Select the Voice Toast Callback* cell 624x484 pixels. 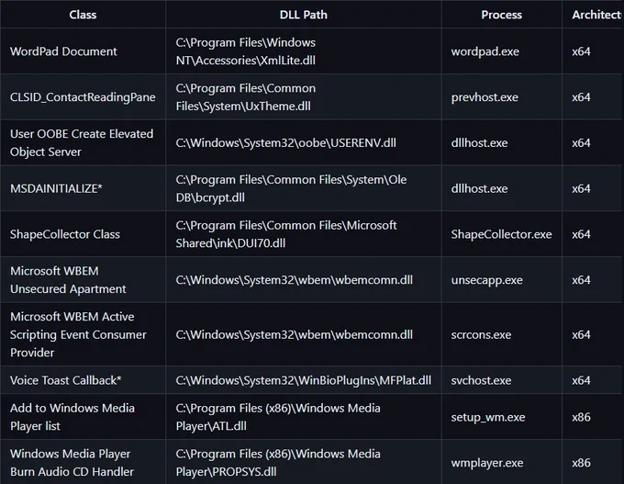(x=83, y=380)
